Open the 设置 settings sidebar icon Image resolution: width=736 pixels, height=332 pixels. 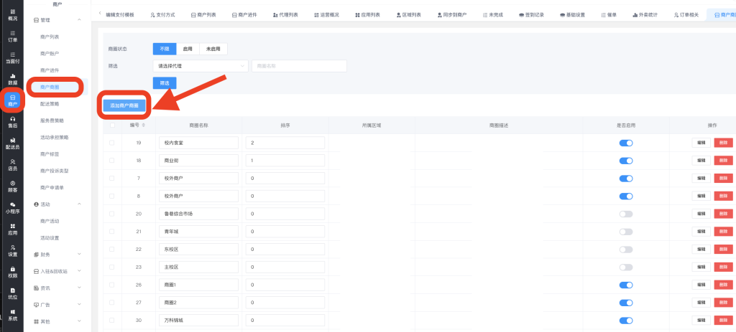11,250
